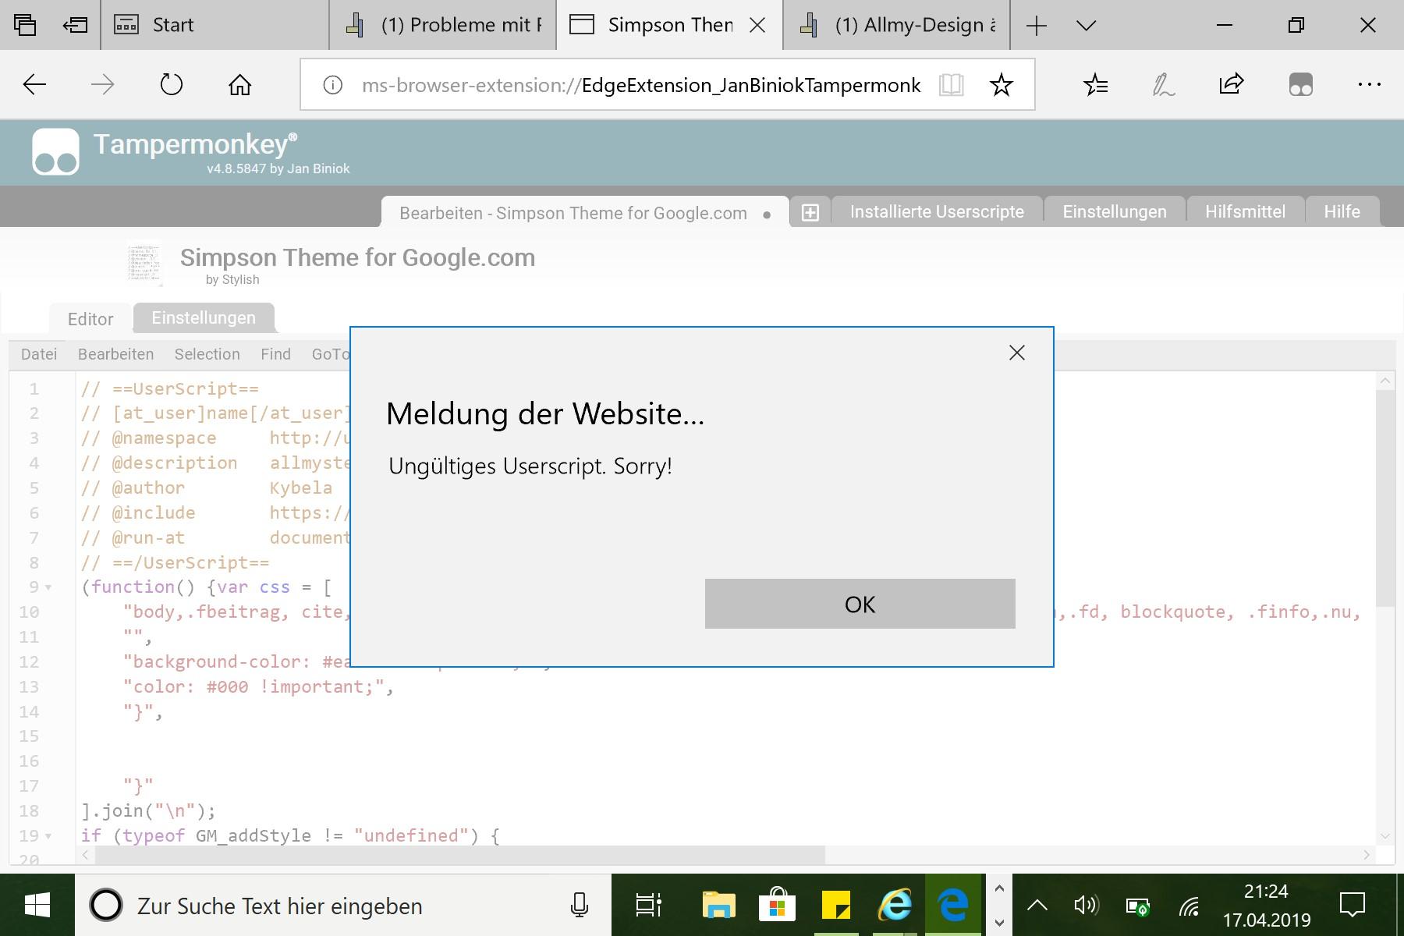Viewport: 1404px width, 936px height.
Task: Open the volume control
Action: coord(1086,906)
